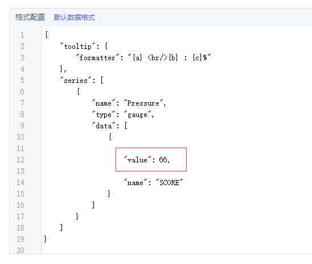This screenshot has height=264, width=312.
Task: Select line number 12 in the gutter
Action: pos(20,160)
